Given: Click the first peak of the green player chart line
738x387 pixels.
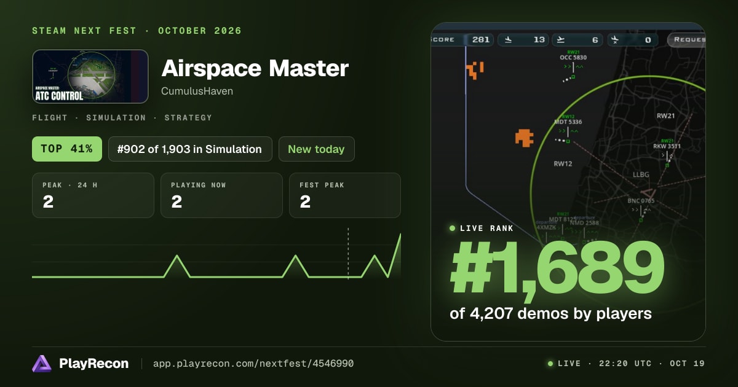Looking at the screenshot, I should coord(177,256).
